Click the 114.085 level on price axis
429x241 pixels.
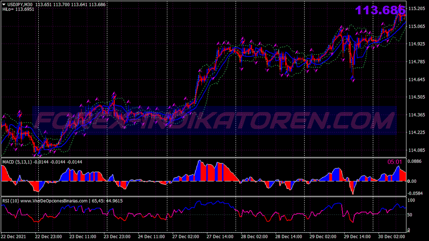[416, 150]
